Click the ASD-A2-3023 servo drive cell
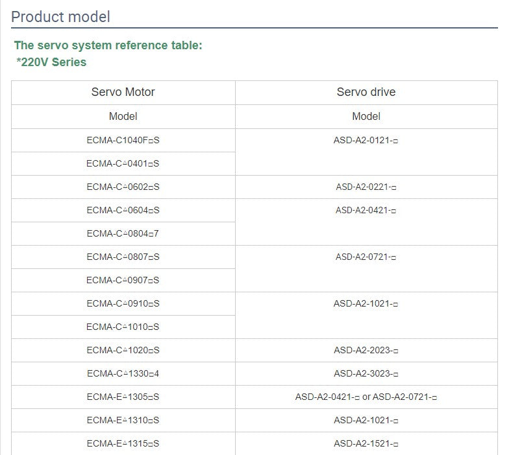Image resolution: width=511 pixels, height=455 pixels. click(366, 373)
